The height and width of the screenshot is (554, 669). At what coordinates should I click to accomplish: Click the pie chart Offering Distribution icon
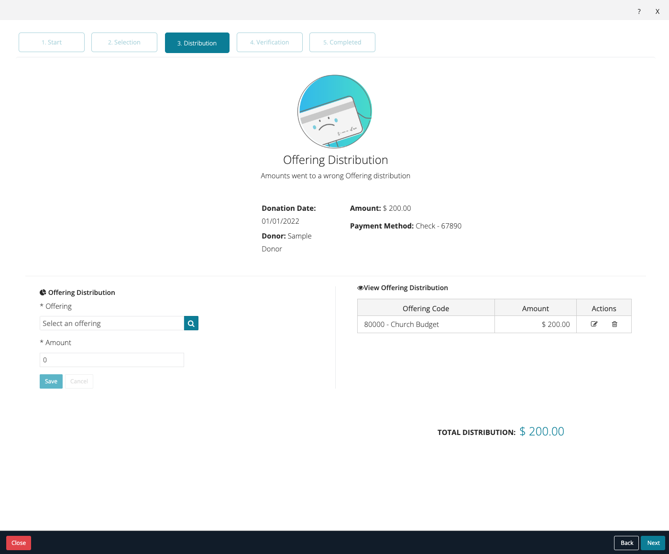[x=43, y=292]
